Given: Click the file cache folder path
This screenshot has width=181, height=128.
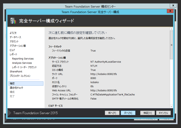Looking at the screenshot, I should (113, 95).
